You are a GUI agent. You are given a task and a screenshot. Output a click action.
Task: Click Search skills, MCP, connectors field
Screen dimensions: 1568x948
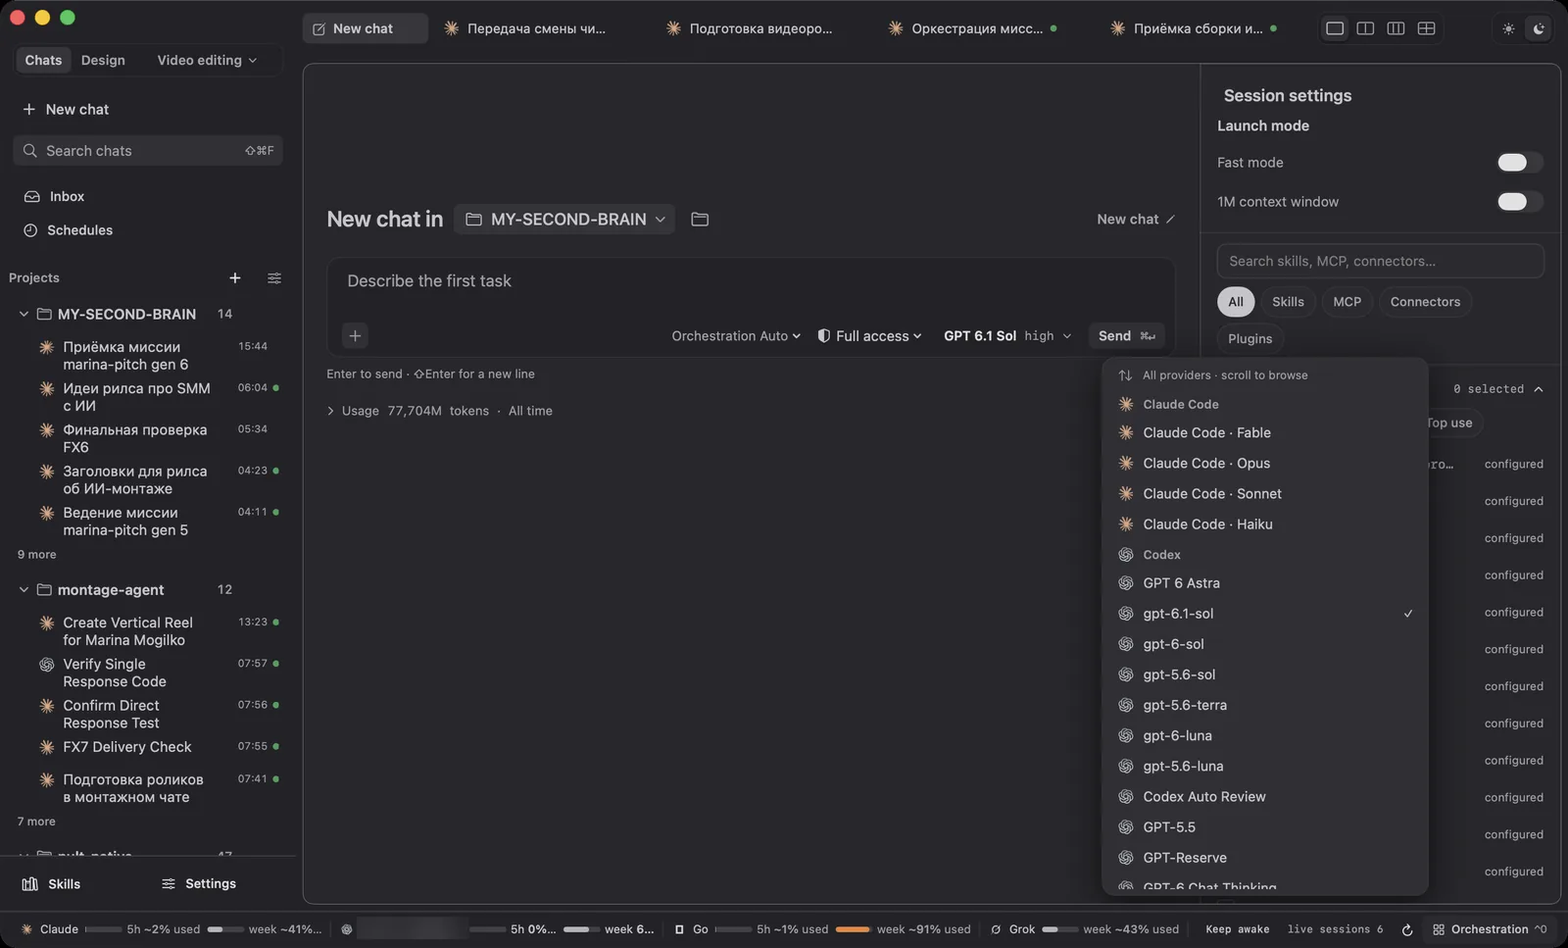[x=1380, y=261]
